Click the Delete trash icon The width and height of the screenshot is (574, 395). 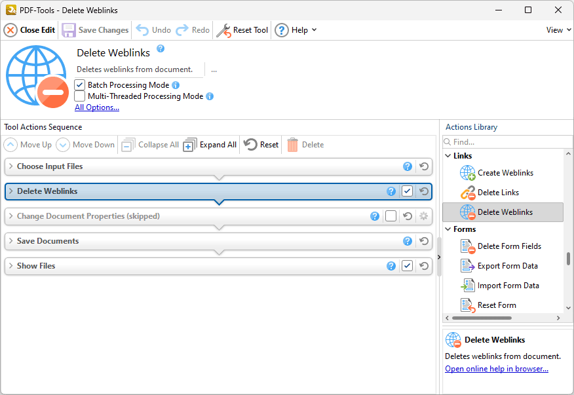[292, 145]
